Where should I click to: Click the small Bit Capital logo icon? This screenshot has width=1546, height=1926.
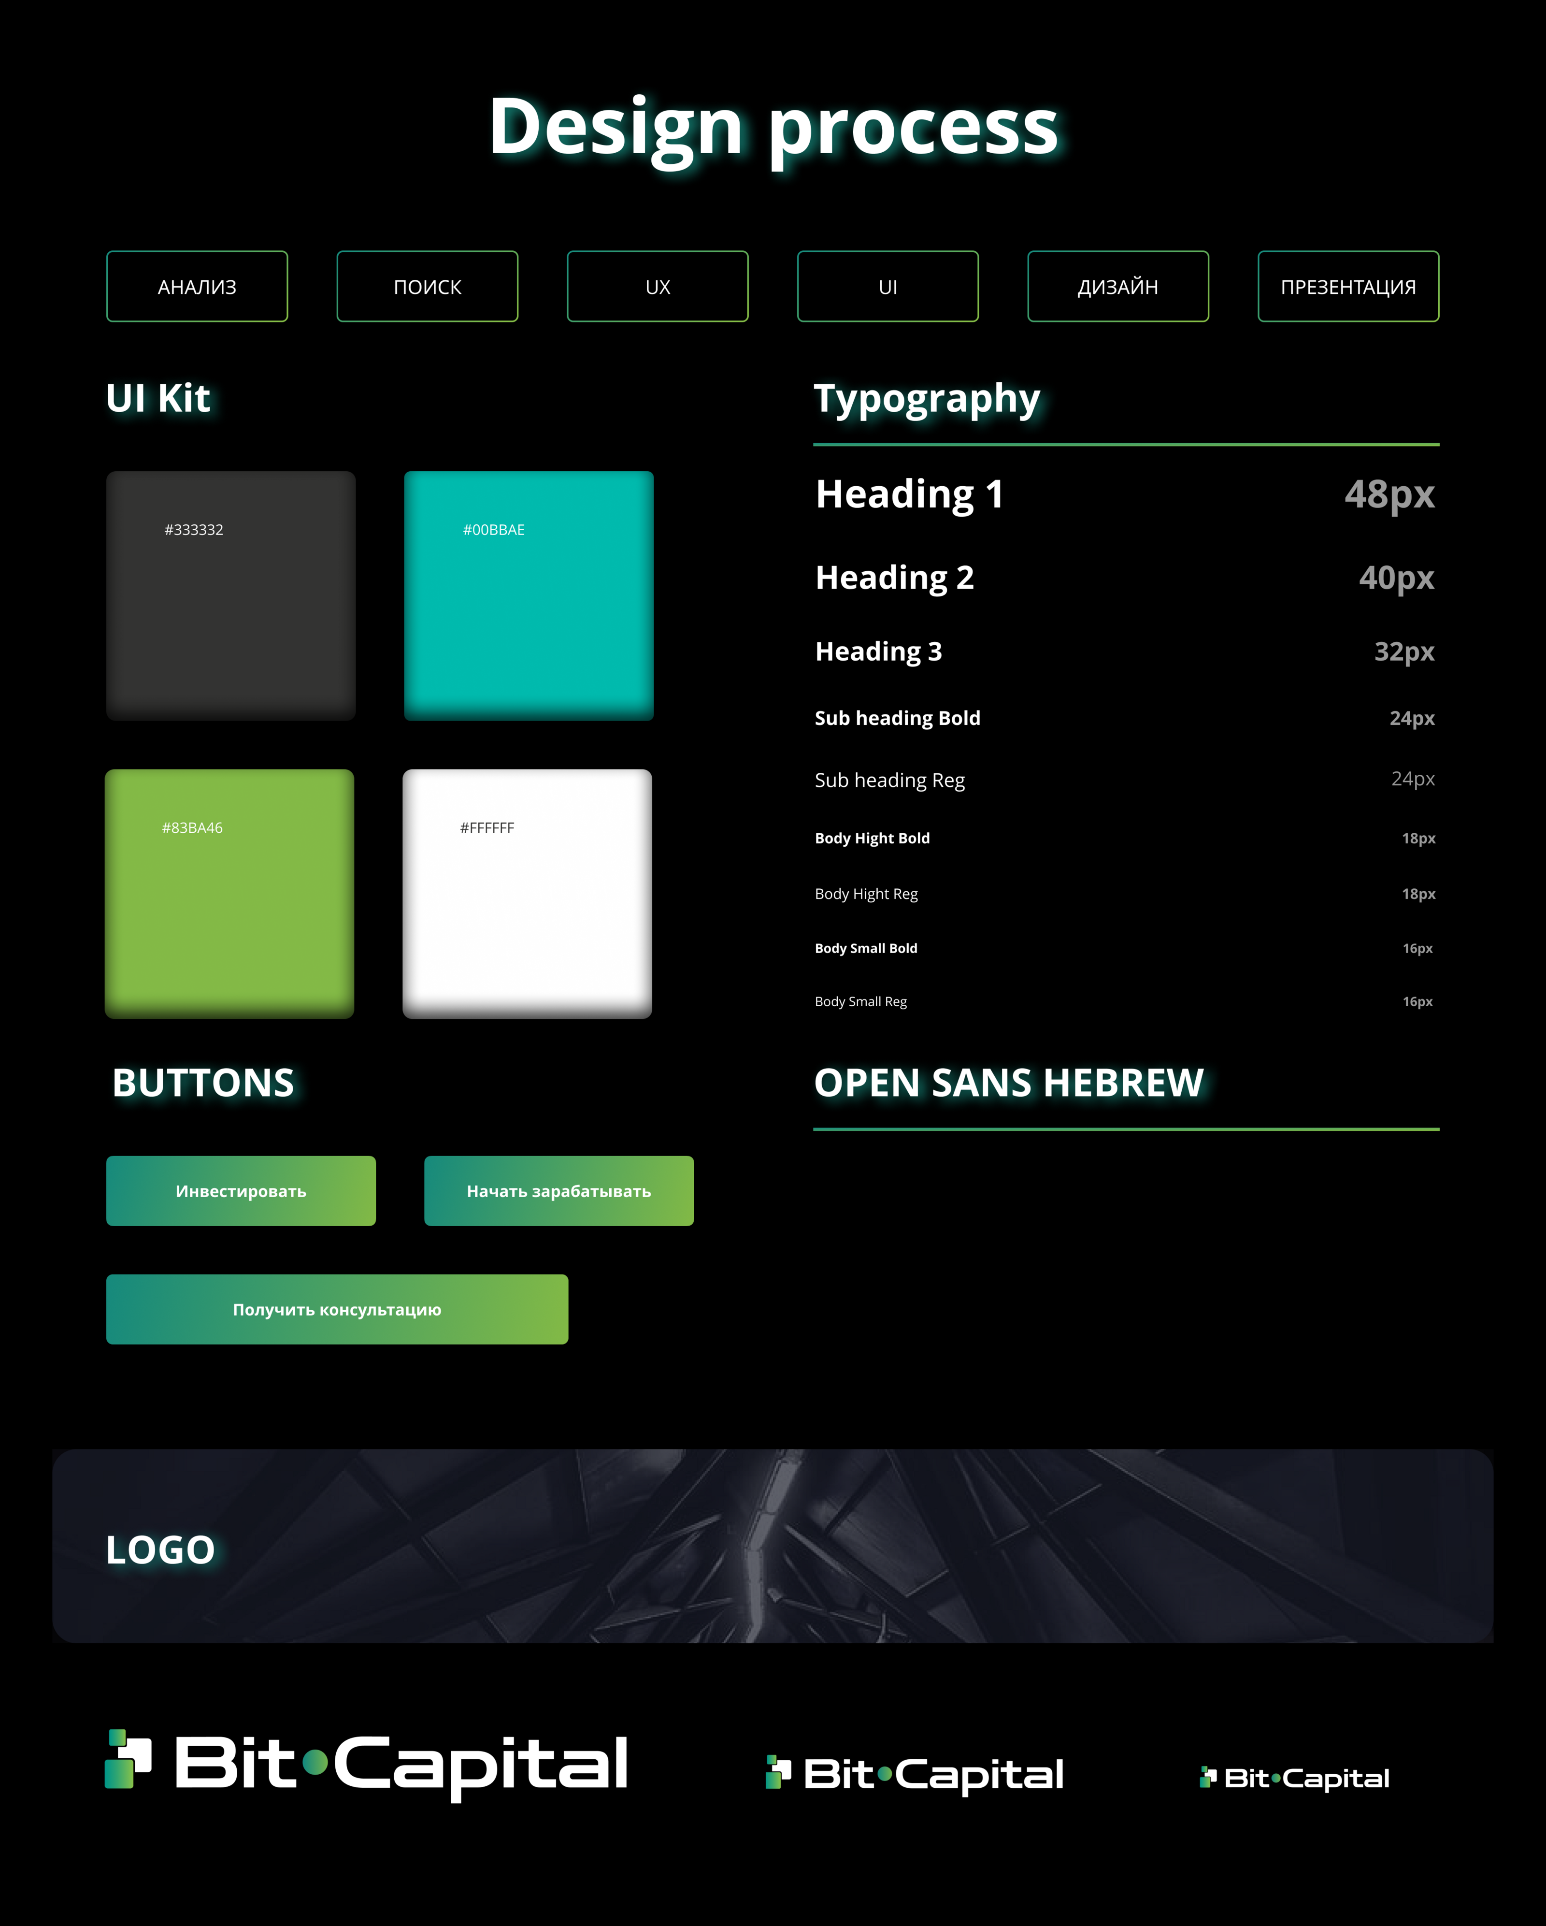pos(1207,1777)
